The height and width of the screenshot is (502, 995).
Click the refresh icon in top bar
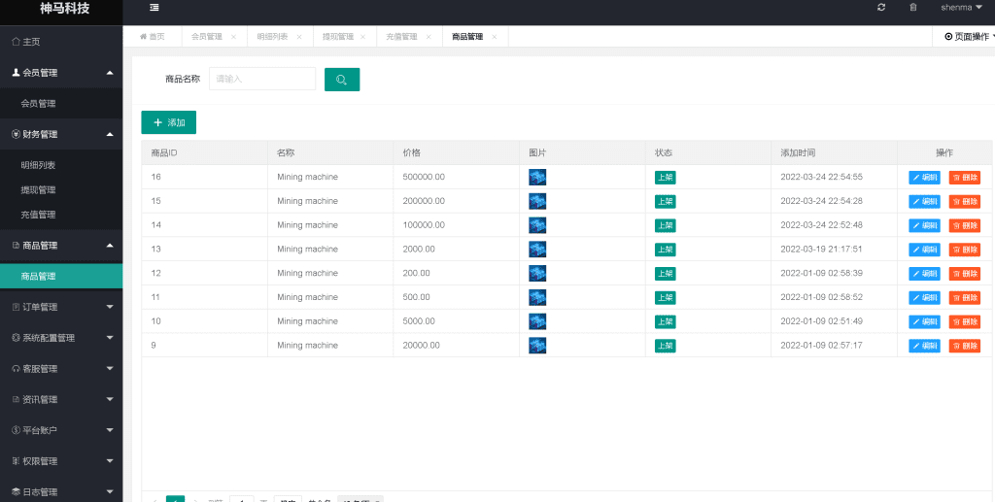point(881,8)
